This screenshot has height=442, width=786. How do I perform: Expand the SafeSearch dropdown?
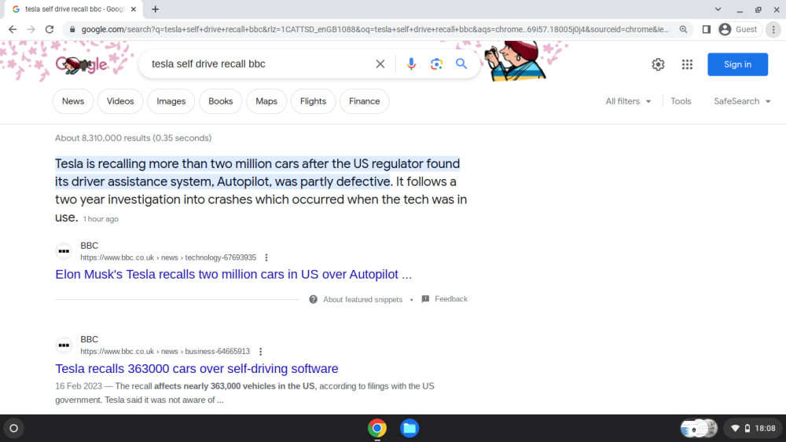click(743, 101)
